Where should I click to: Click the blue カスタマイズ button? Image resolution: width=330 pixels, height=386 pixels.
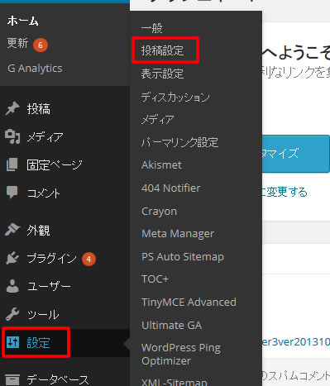tap(295, 154)
